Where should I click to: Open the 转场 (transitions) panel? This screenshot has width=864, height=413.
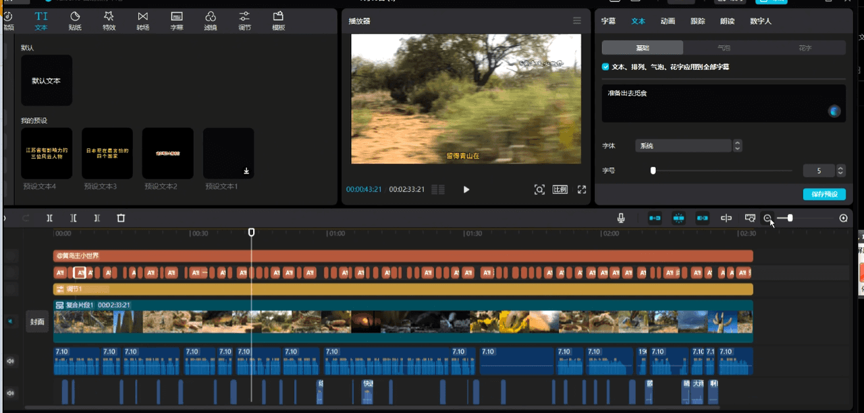pos(142,20)
